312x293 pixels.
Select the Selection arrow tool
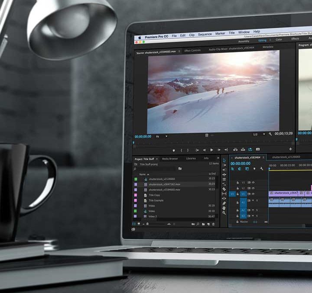pyautogui.click(x=224, y=161)
